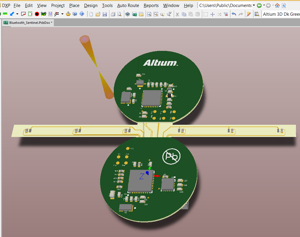
Task: Save the document with floppy icon
Action: (x=105, y=14)
